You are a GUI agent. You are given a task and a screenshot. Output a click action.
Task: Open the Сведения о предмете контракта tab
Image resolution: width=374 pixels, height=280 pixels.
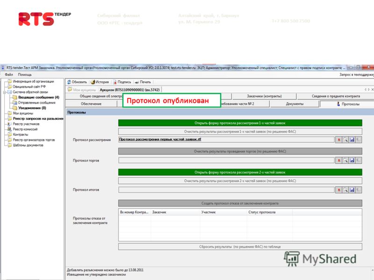[336, 96]
